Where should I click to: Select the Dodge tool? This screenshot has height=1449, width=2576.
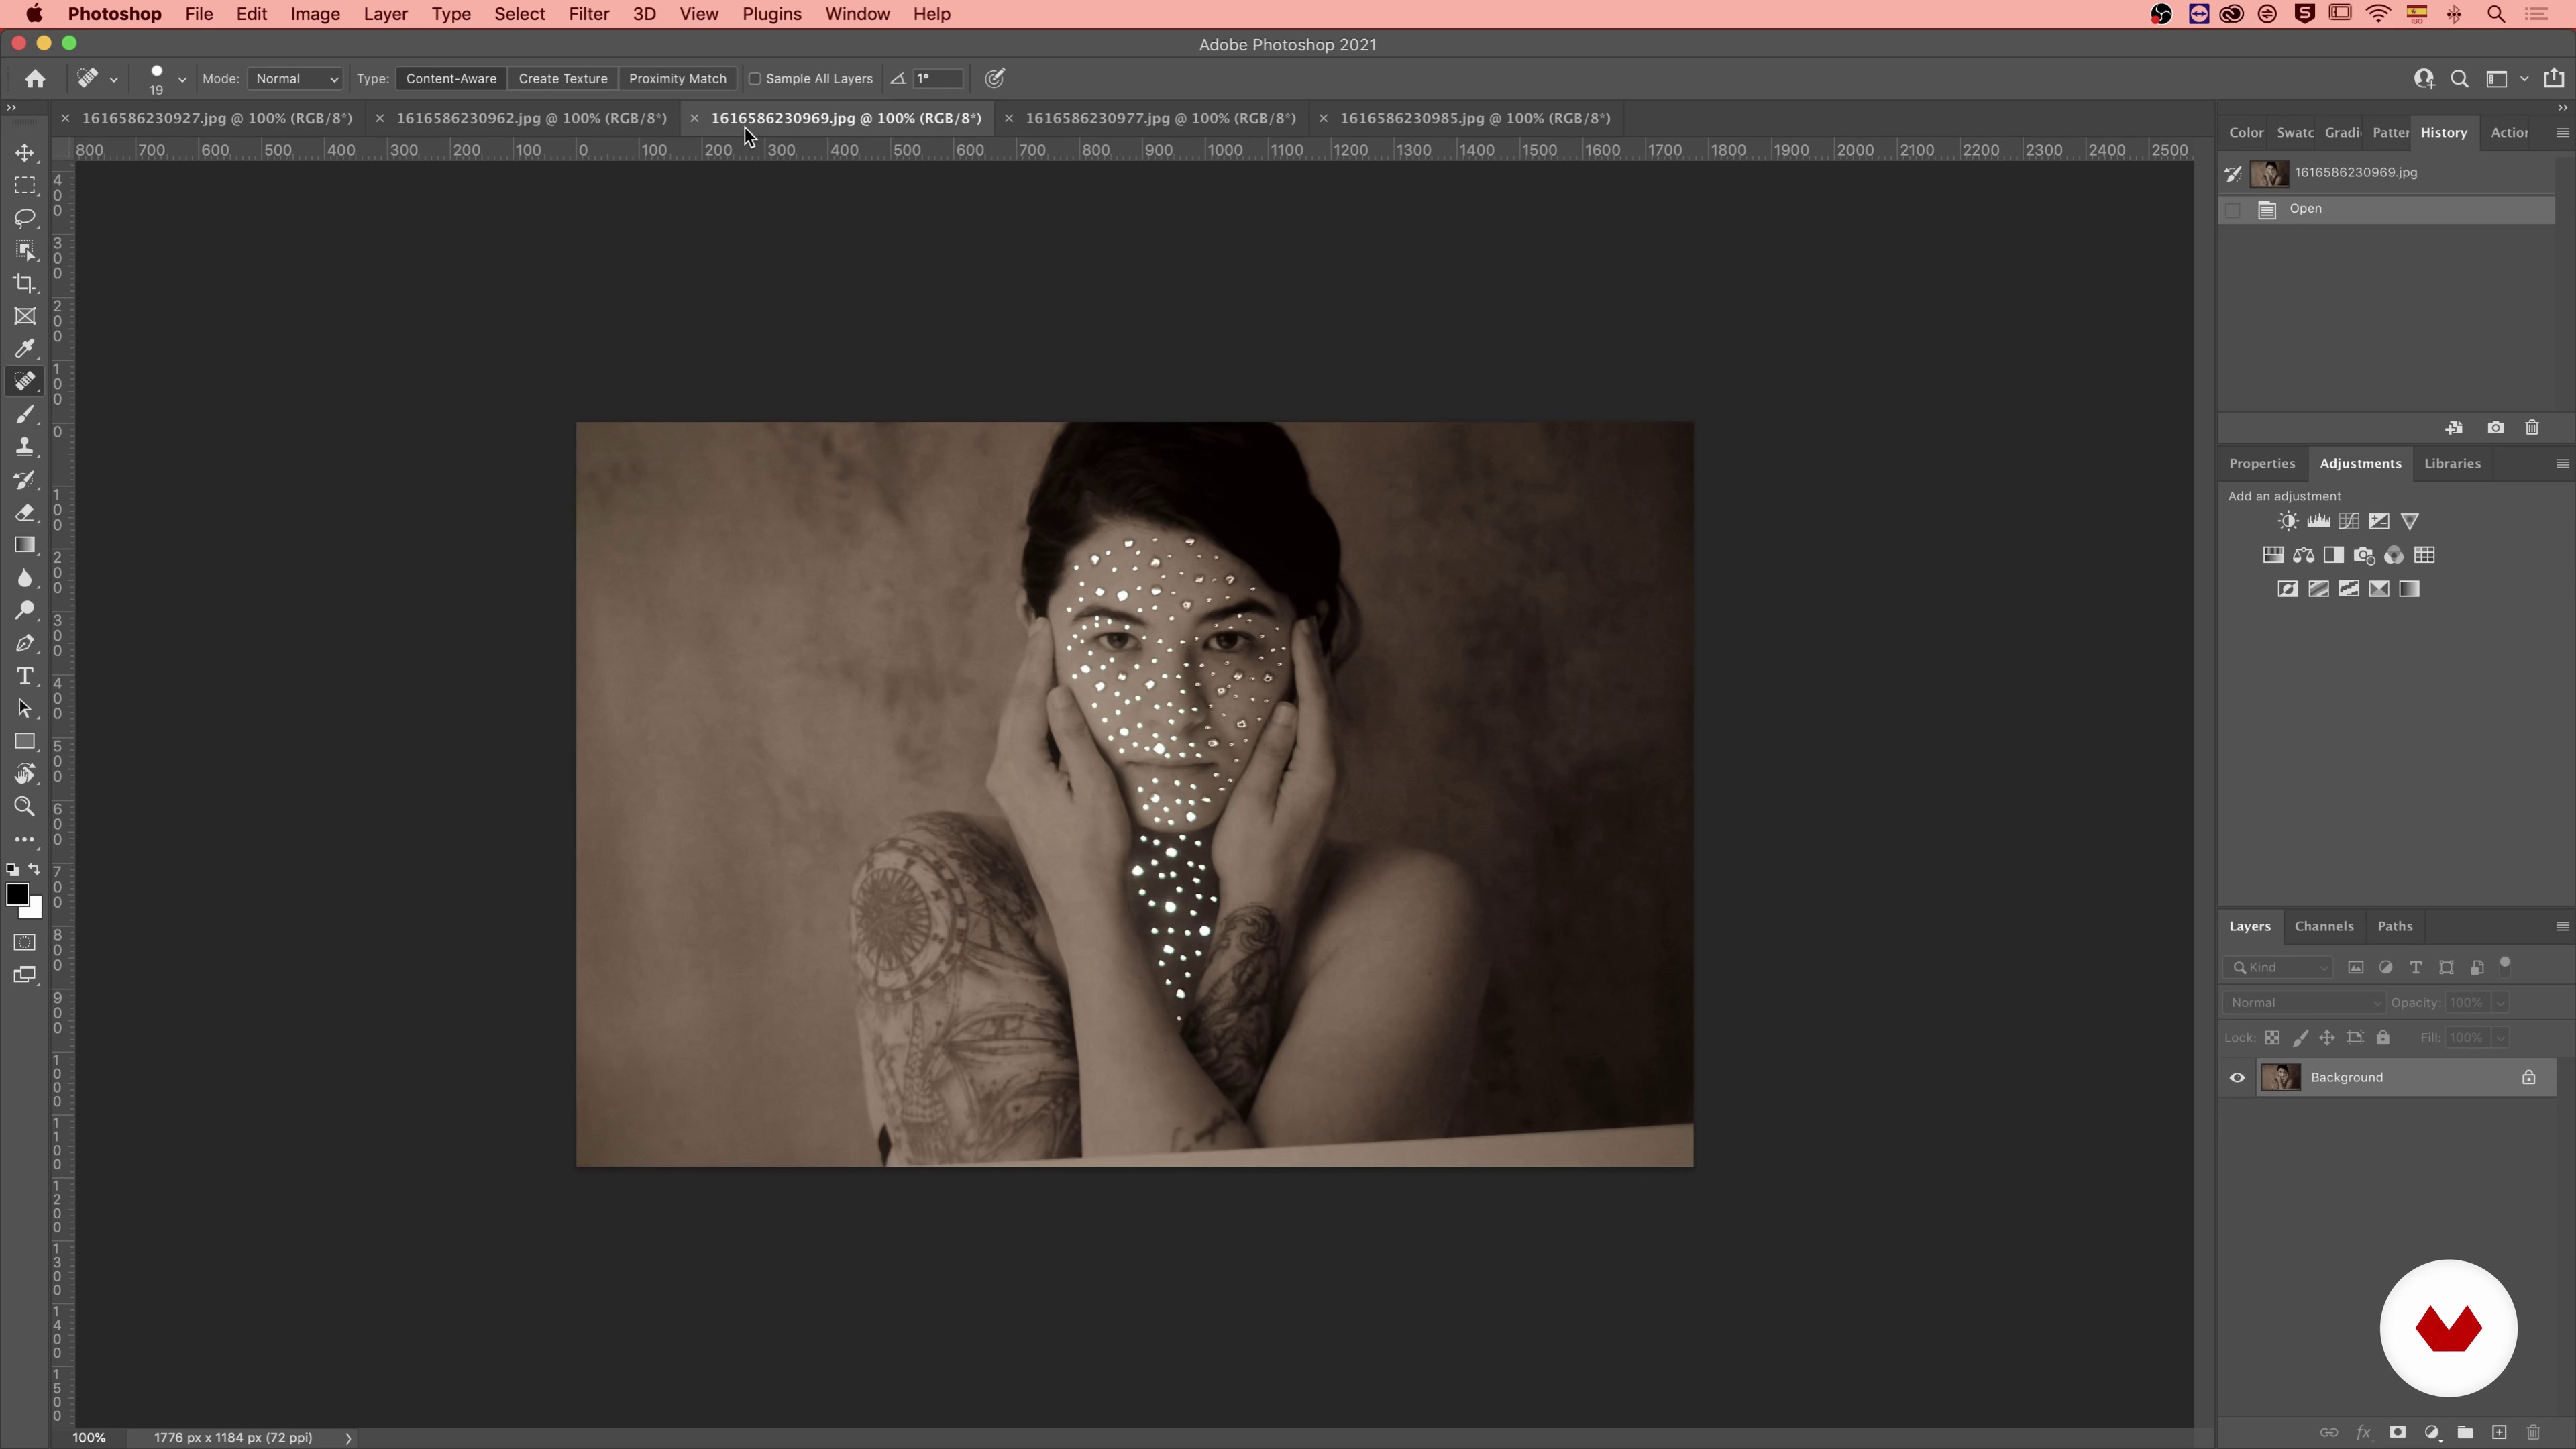click(25, 611)
